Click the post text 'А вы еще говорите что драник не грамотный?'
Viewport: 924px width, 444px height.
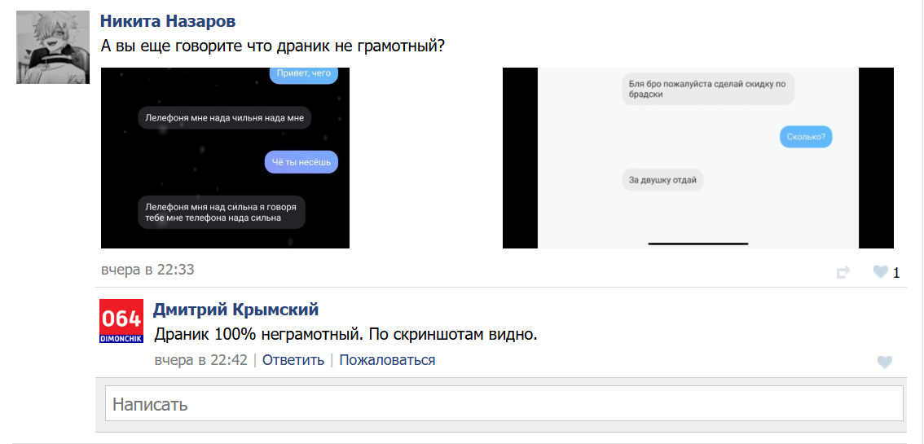click(271, 46)
